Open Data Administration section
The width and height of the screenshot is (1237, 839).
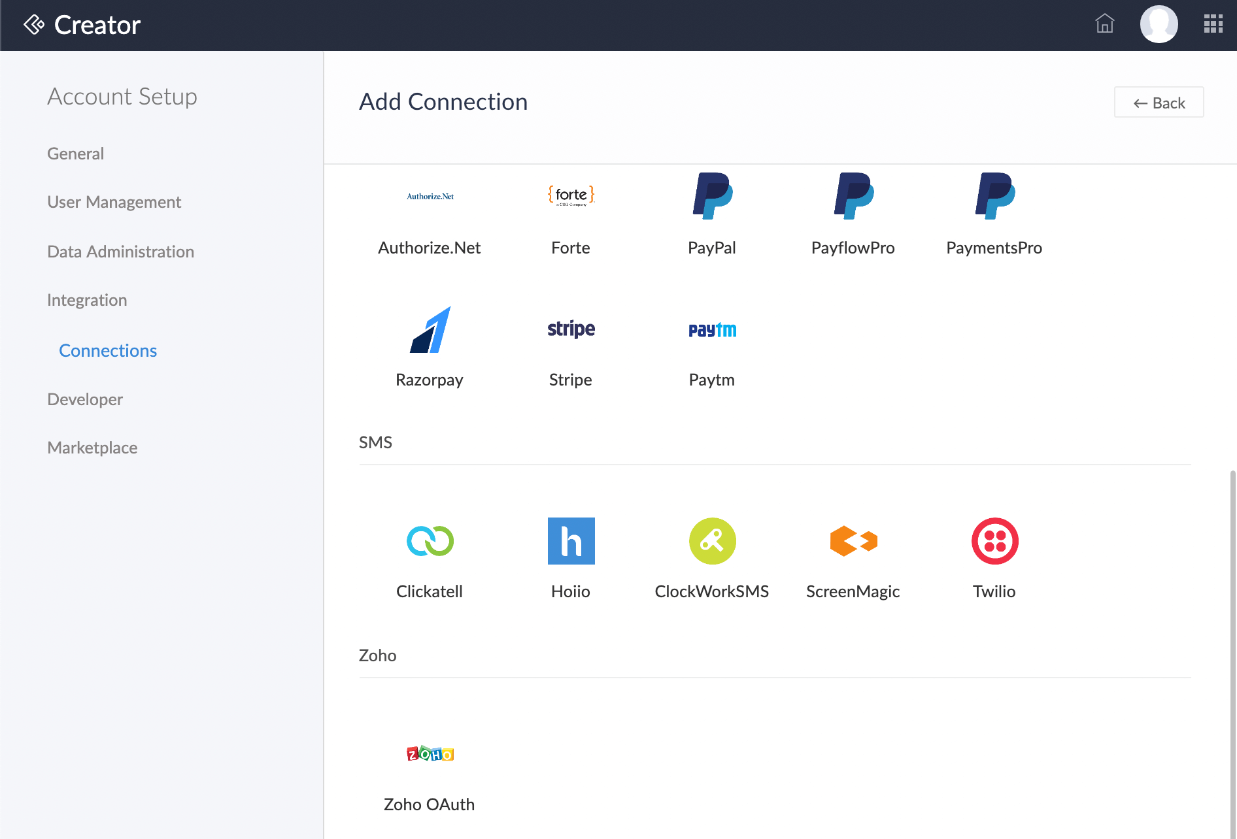click(x=121, y=252)
